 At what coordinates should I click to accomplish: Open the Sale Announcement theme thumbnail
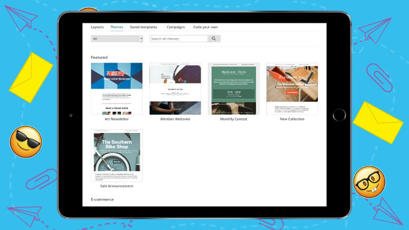116,156
